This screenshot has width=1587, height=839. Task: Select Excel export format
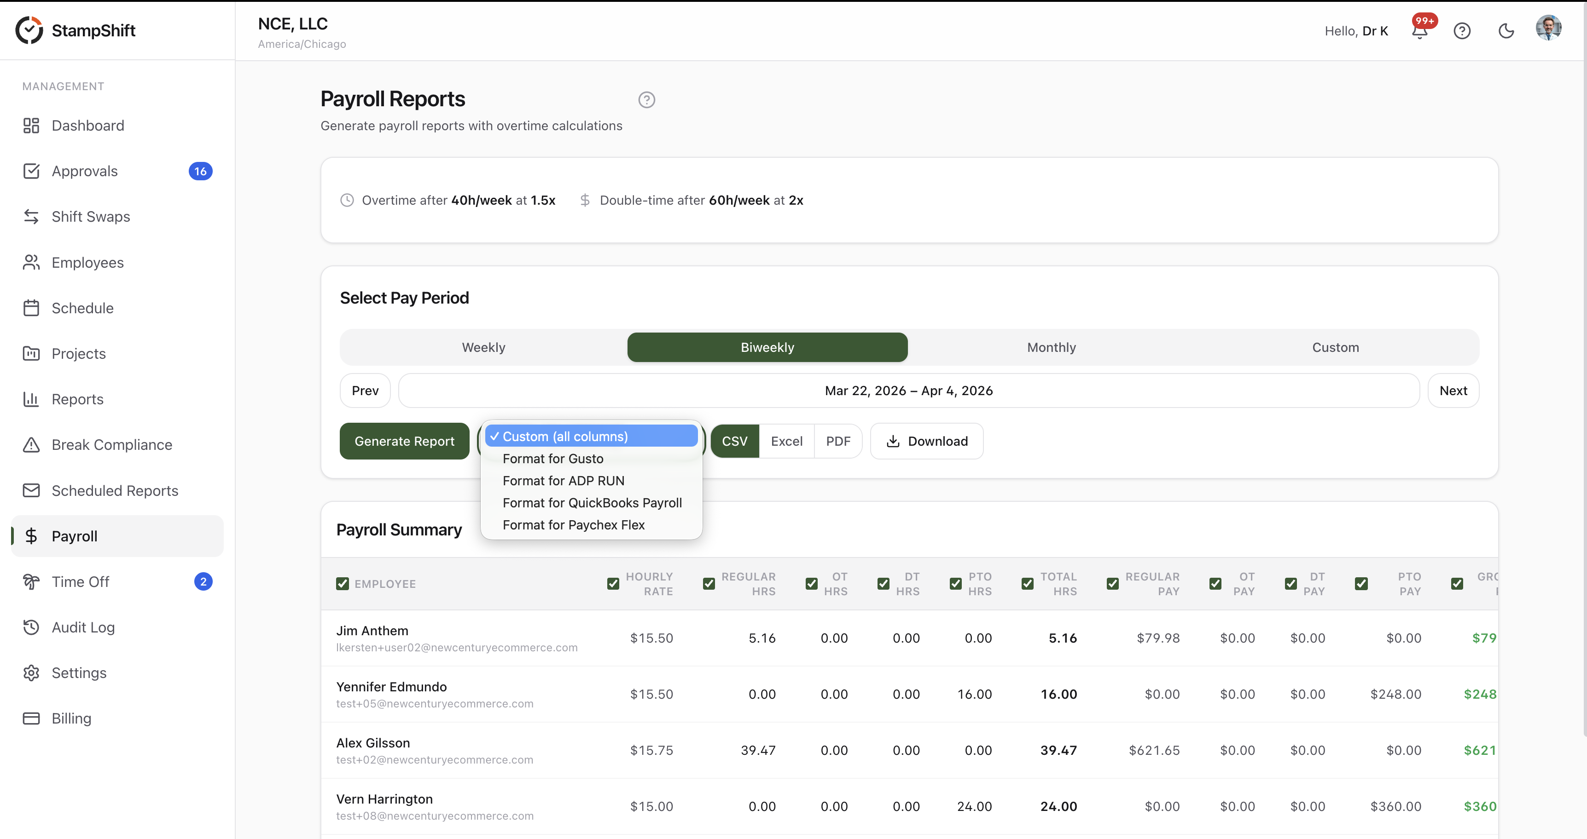(x=787, y=442)
